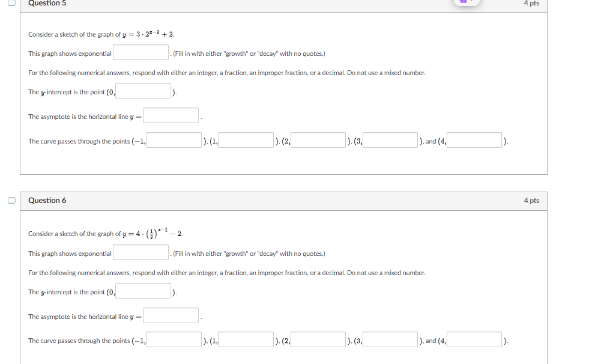Click Question 6 growth or decay answer box

pyautogui.click(x=140, y=252)
